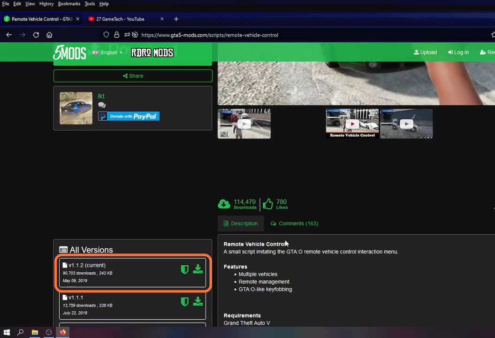Click the Upload link
The width and height of the screenshot is (495, 338).
425,52
